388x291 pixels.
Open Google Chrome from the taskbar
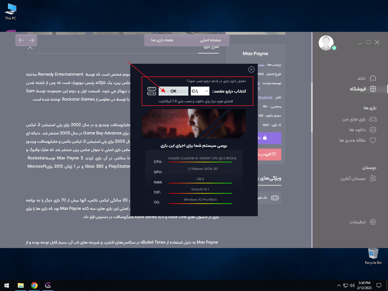[x=34, y=285]
